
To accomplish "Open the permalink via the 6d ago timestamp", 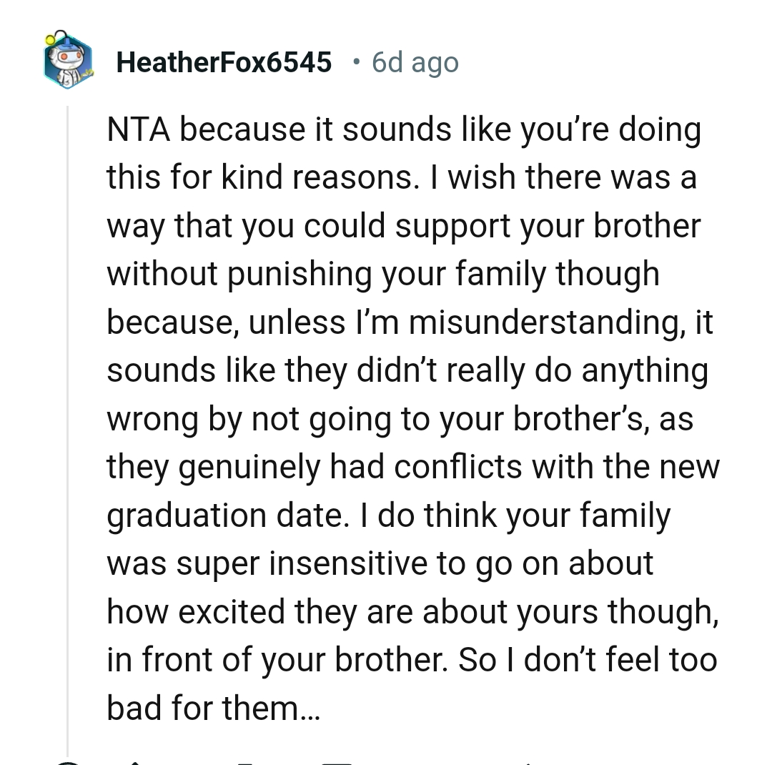I will pos(415,63).
